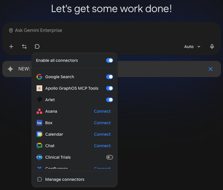Viewport: 223px width, 190px height.
Task: Click the Clinical Trials label text
Action: click(58, 157)
